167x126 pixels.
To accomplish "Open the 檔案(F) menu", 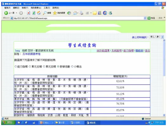I will click(x=7, y=8).
